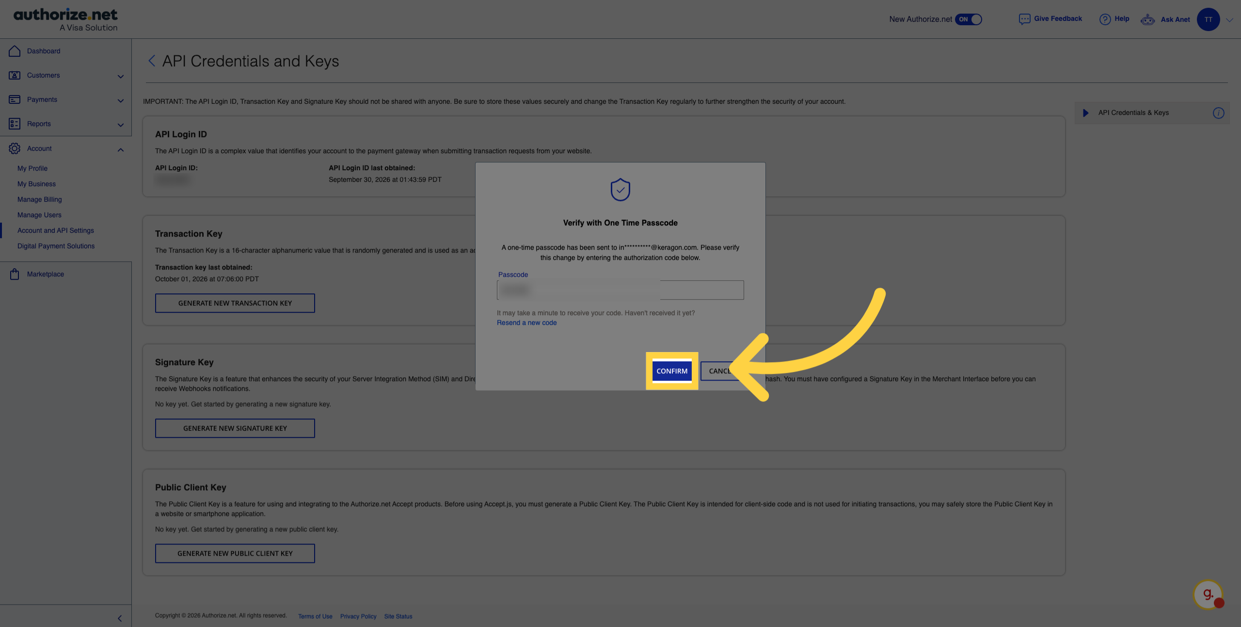Click the Give Feedback chat icon
Screen dimensions: 1241x627
point(1024,19)
